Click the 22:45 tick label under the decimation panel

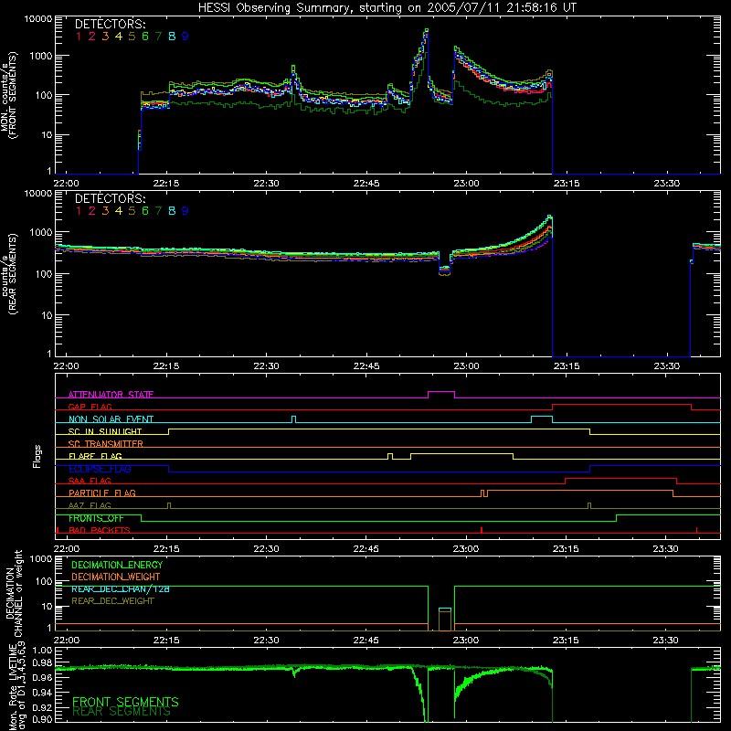[x=366, y=641]
